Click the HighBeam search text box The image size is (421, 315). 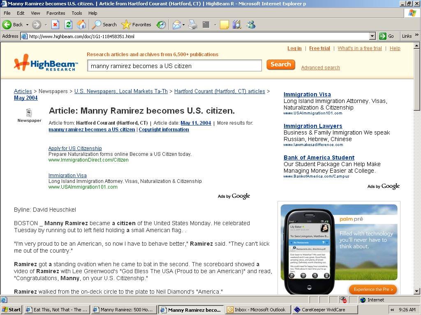click(174, 66)
